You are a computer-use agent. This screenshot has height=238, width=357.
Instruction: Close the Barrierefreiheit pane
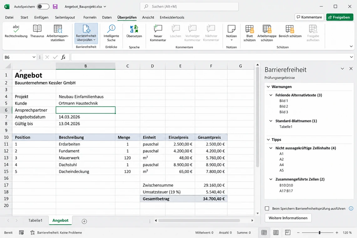click(x=351, y=69)
